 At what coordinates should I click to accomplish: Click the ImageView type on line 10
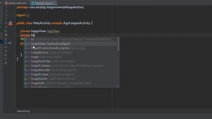tap(38, 31)
